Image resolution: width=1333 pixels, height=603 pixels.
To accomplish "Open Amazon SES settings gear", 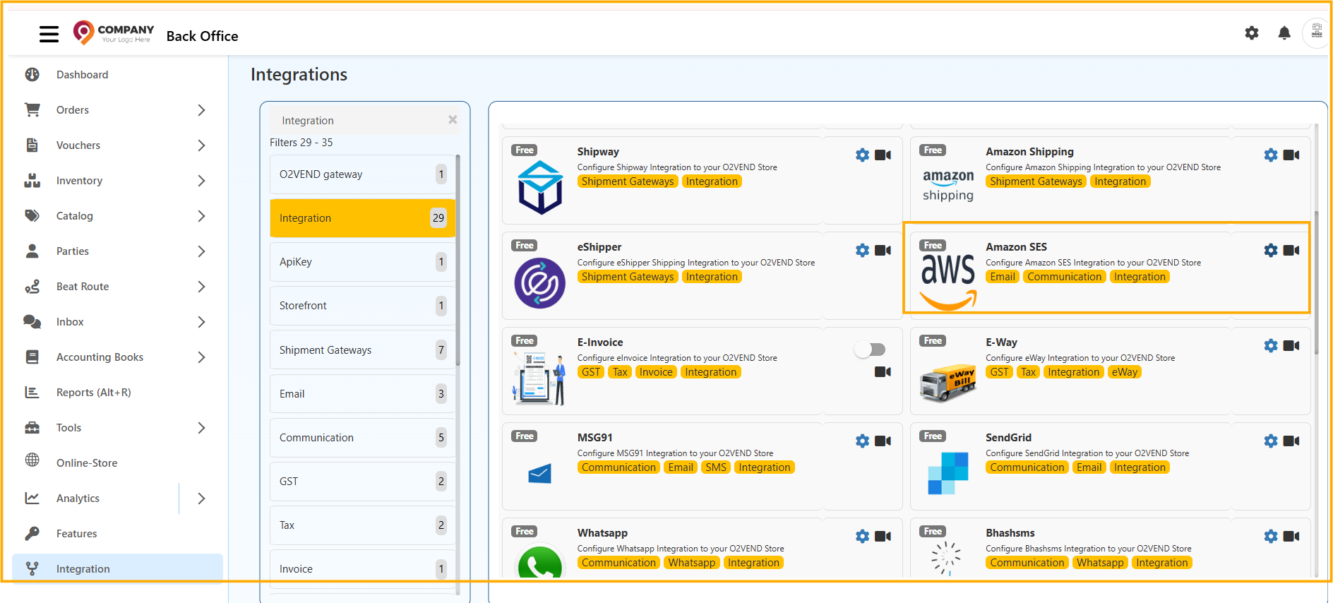I will 1270,251.
